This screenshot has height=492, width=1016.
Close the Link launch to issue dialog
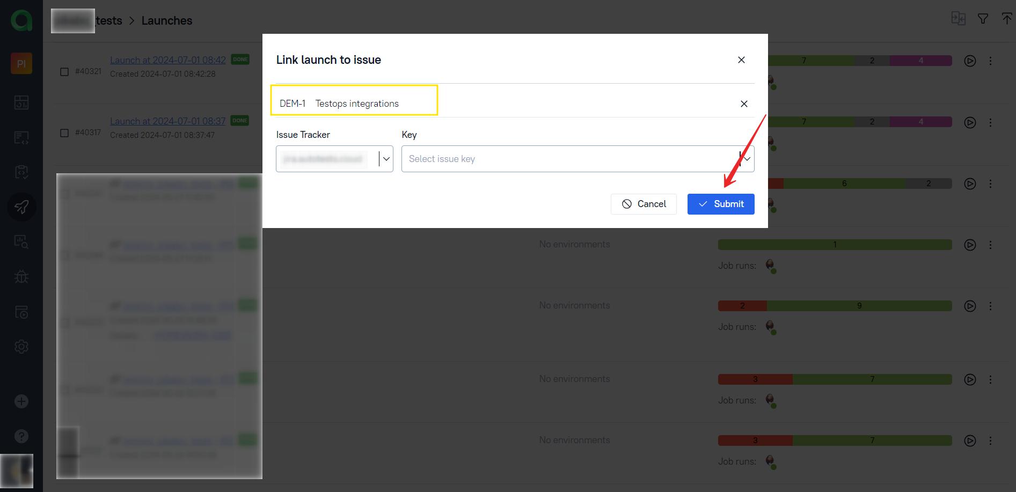pyautogui.click(x=741, y=60)
